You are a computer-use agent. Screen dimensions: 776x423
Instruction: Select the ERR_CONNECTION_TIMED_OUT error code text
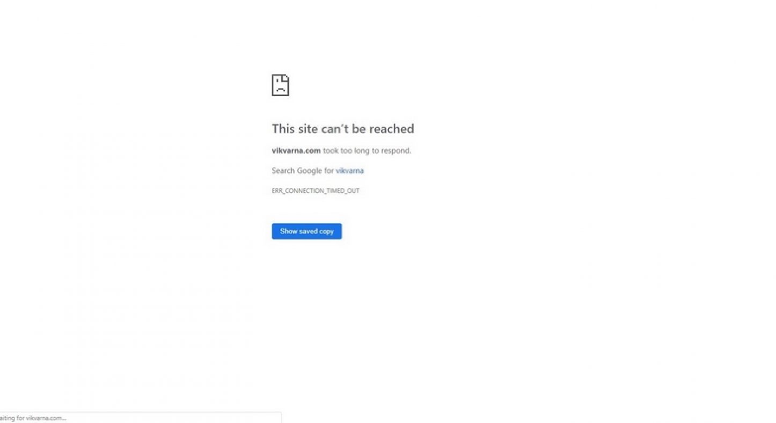(x=316, y=191)
